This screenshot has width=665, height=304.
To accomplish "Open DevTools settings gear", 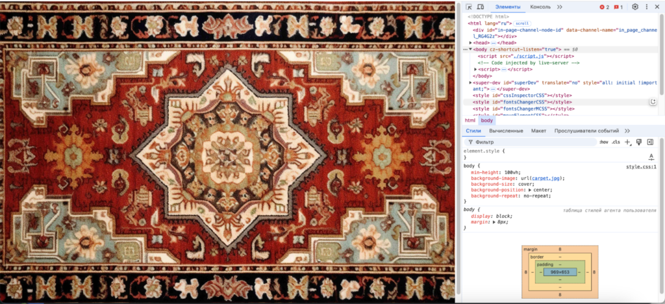I will click(635, 6).
